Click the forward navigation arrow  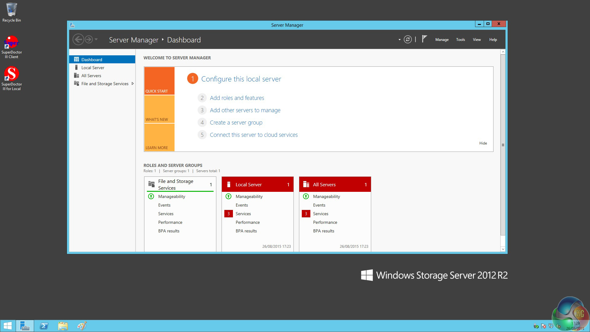[x=89, y=39]
